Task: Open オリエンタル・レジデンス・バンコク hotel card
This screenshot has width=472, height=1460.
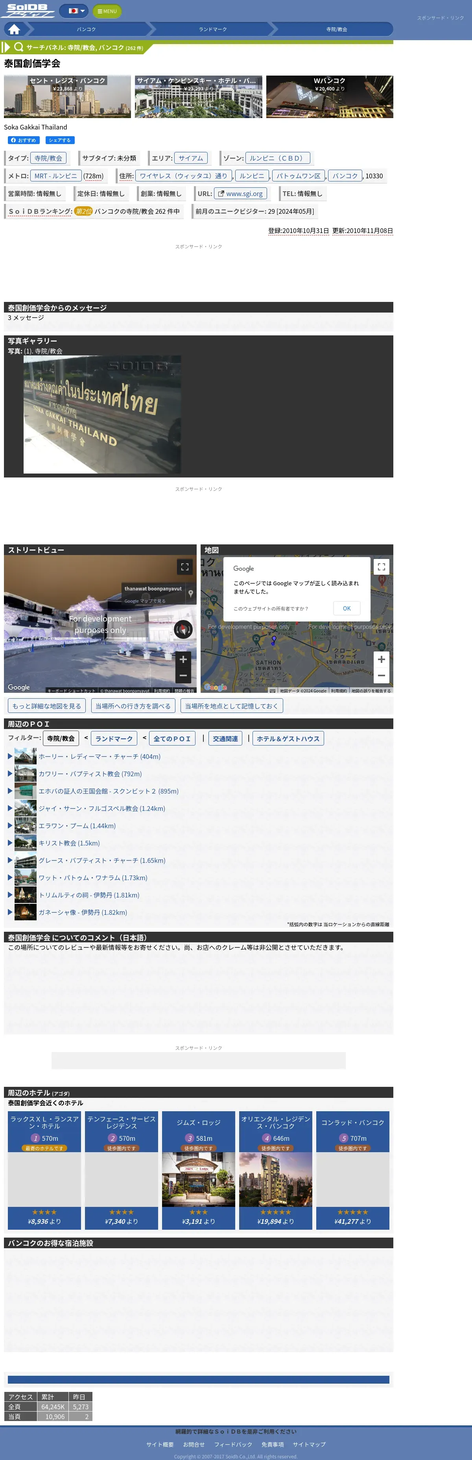Action: pyautogui.click(x=275, y=1170)
